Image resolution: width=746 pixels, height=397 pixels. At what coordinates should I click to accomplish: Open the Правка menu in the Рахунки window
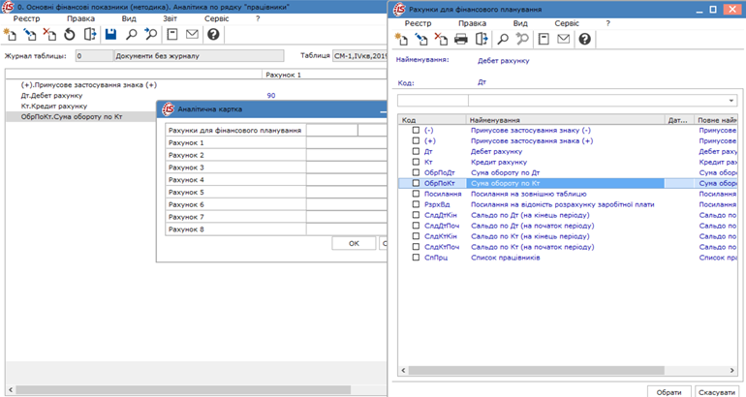tap(472, 23)
